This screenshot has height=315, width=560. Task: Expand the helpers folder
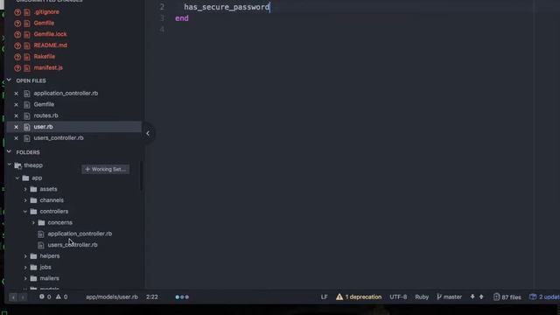click(x=25, y=255)
